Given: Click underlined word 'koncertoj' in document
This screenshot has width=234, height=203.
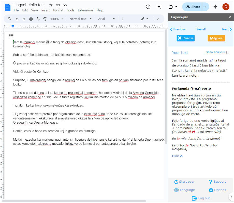Looking at the screenshot, I should (61, 93).
